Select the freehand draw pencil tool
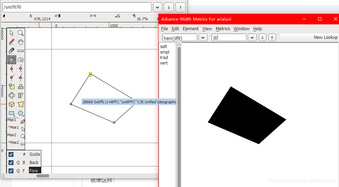The image size is (339, 187). (x=12, y=42)
